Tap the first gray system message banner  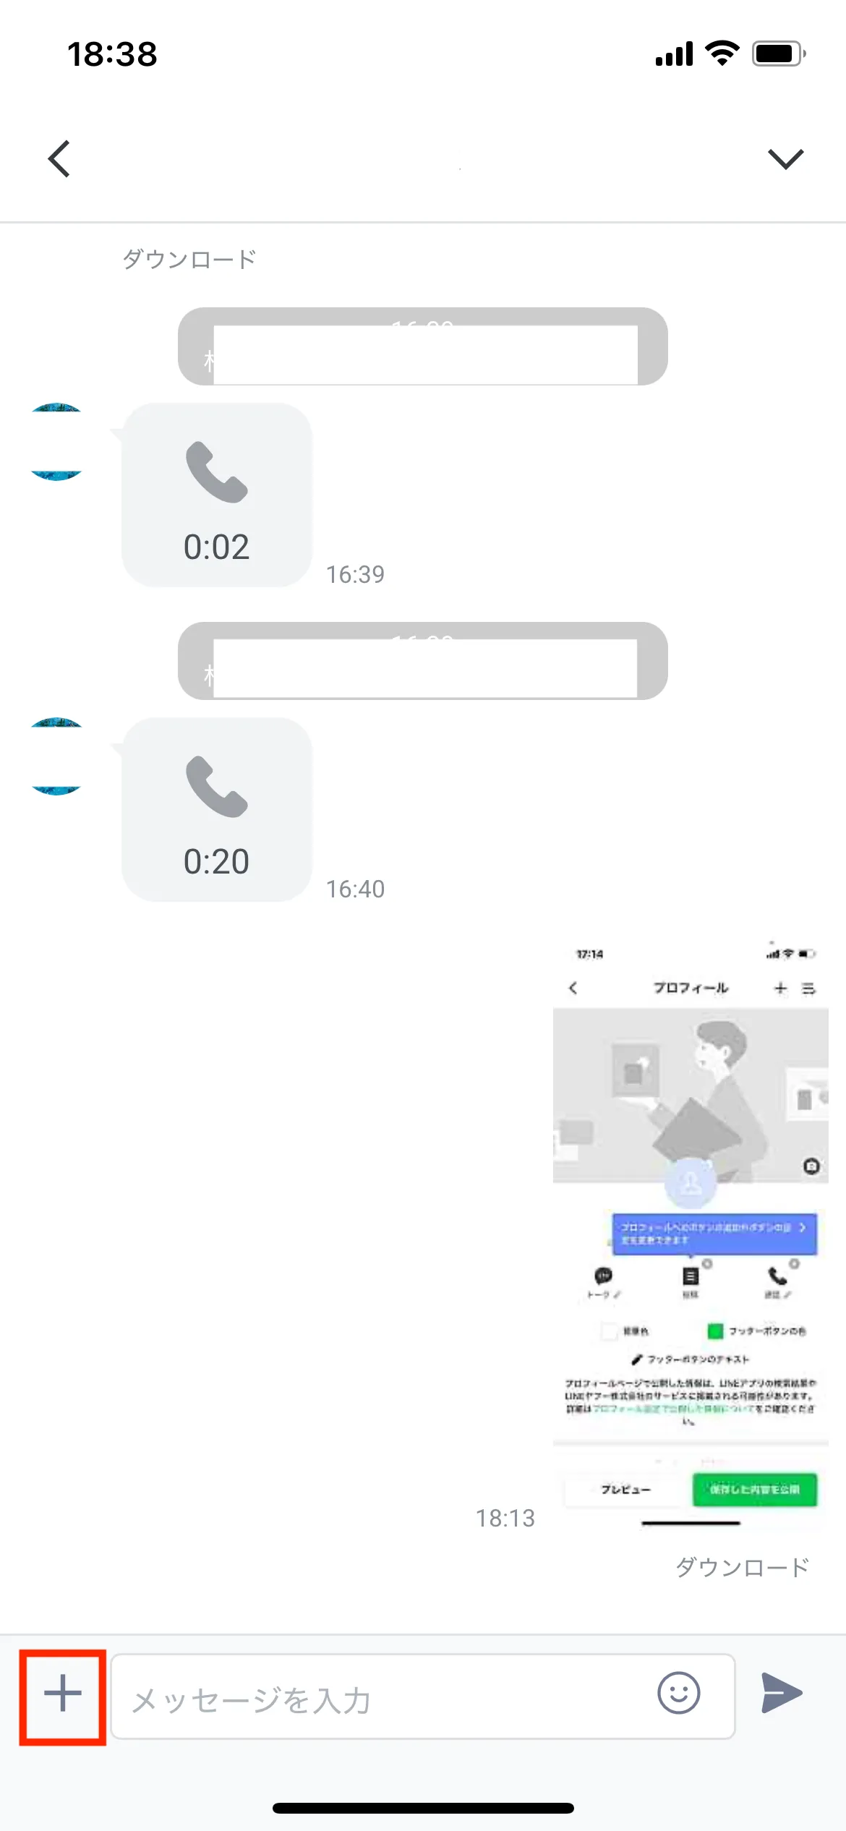tap(423, 346)
